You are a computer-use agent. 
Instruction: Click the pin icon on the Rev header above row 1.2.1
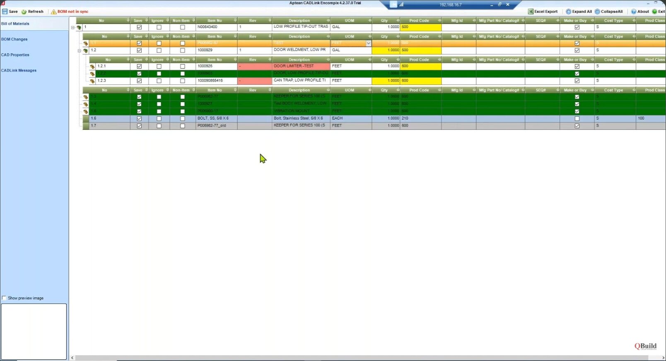pos(270,60)
